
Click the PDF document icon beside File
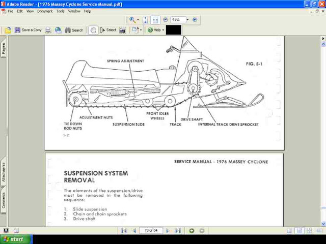tap(4, 11)
